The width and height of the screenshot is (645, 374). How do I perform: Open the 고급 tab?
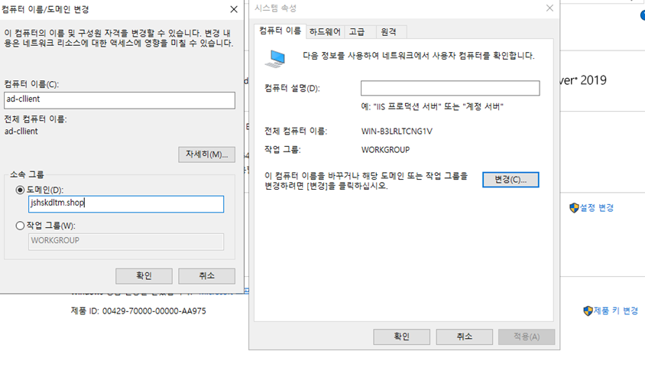[357, 32]
